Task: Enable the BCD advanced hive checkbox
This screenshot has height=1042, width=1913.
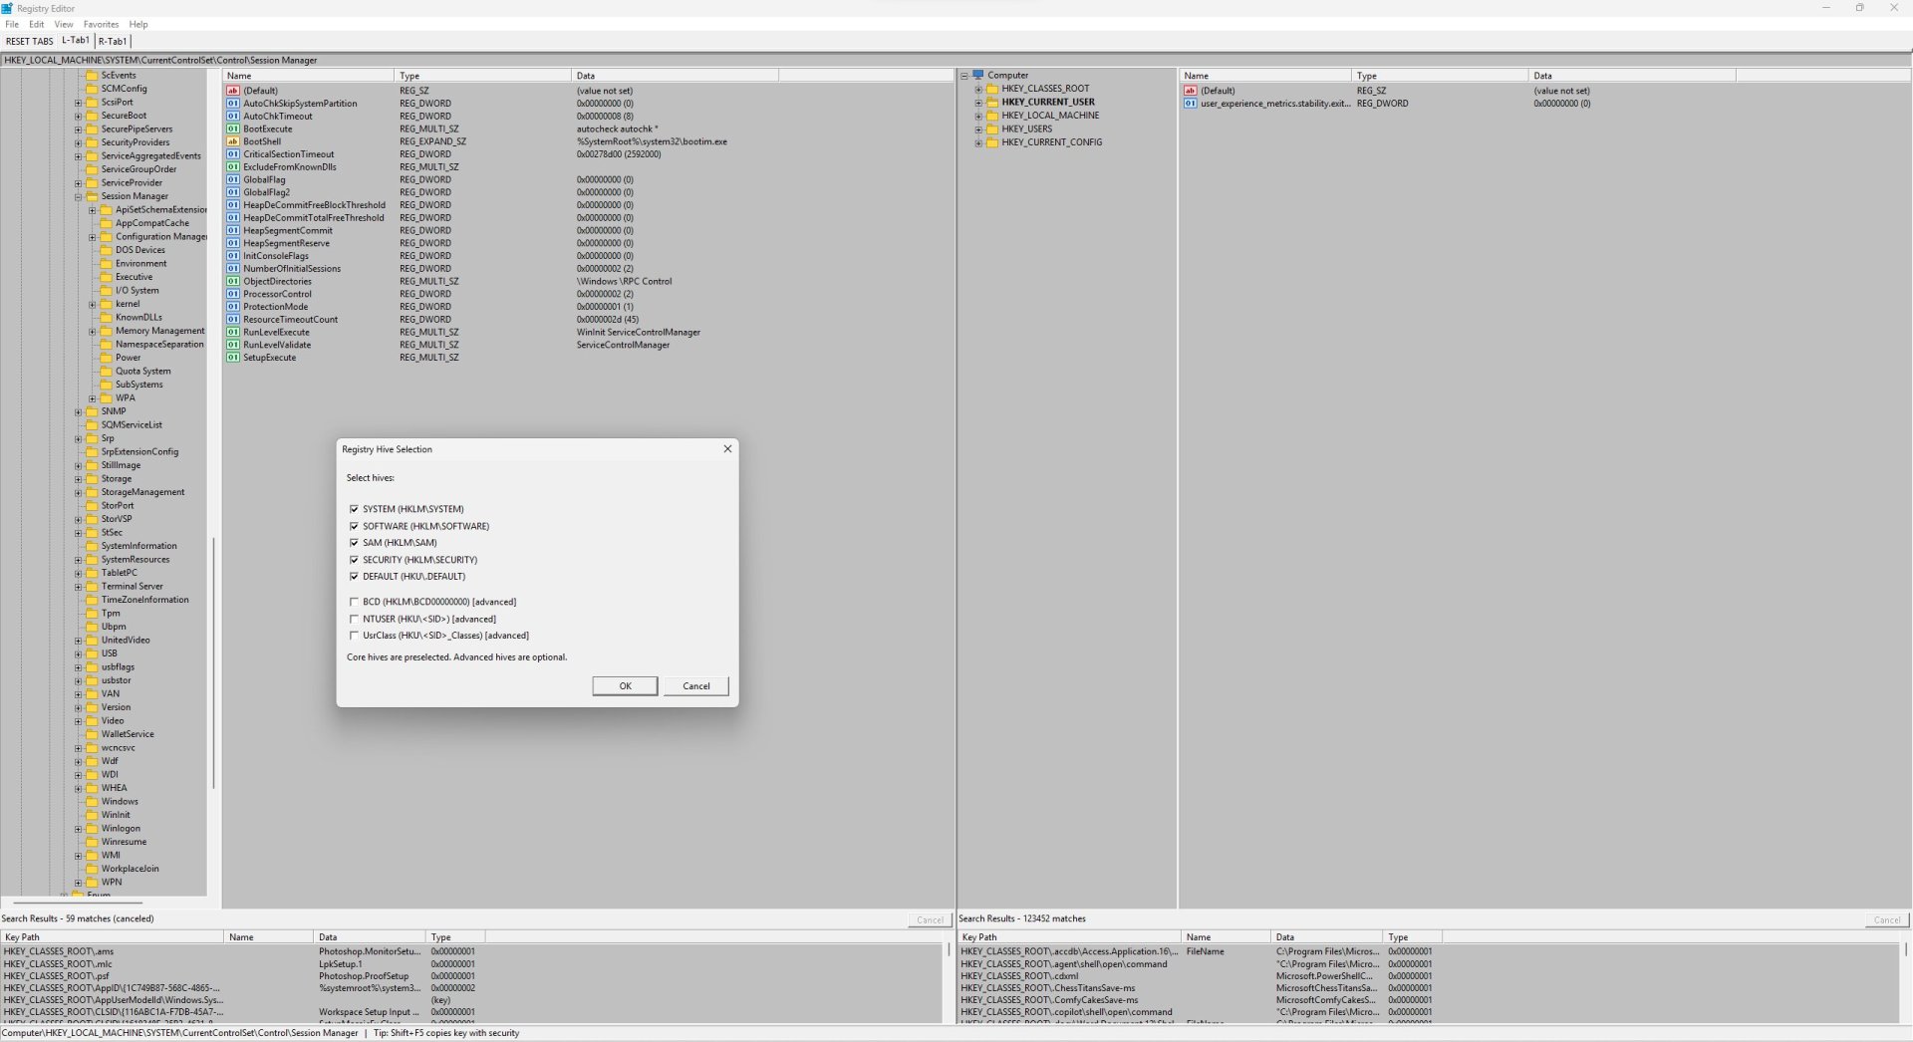Action: [355, 602]
